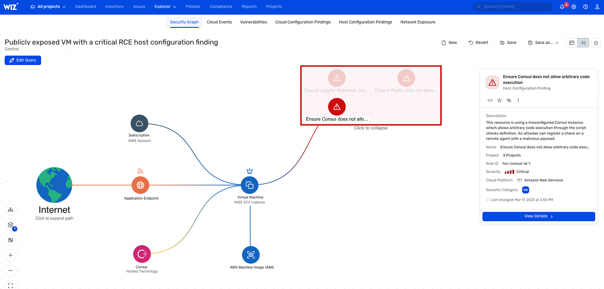The image size is (604, 289).
Task: Open the Save as dropdown
Action: (x=543, y=43)
